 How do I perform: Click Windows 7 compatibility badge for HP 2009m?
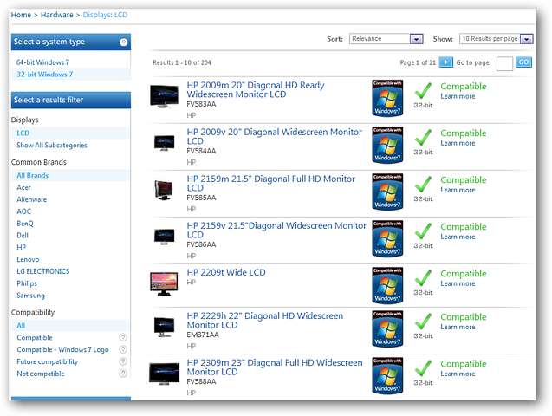click(387, 96)
